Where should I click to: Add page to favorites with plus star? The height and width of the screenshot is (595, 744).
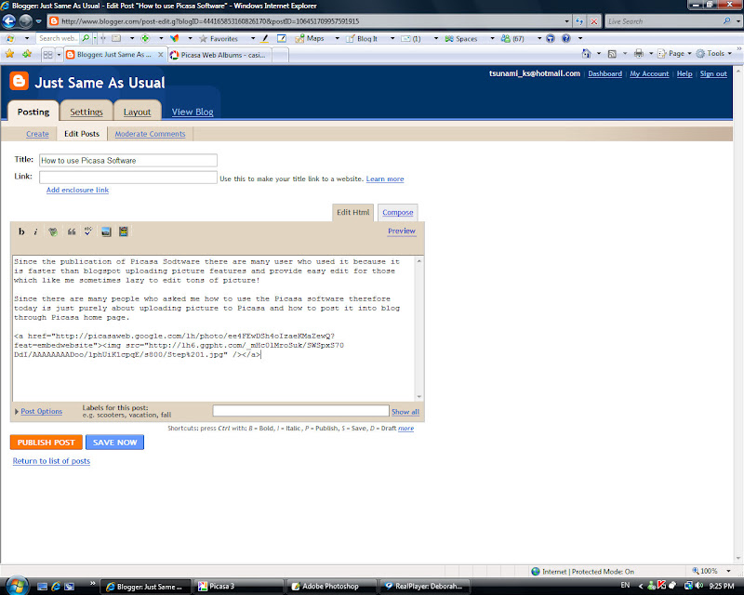click(27, 54)
